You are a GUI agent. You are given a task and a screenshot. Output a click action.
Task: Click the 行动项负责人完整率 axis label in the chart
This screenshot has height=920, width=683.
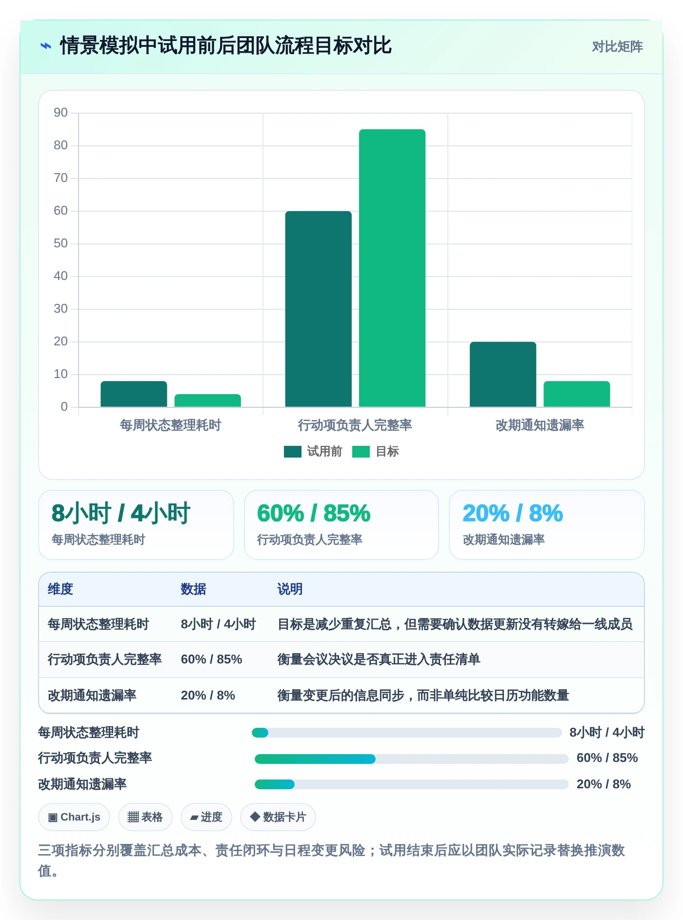tap(355, 425)
